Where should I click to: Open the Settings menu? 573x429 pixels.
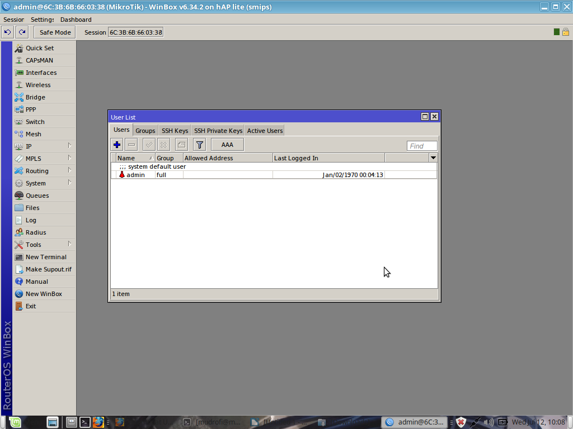coord(42,20)
